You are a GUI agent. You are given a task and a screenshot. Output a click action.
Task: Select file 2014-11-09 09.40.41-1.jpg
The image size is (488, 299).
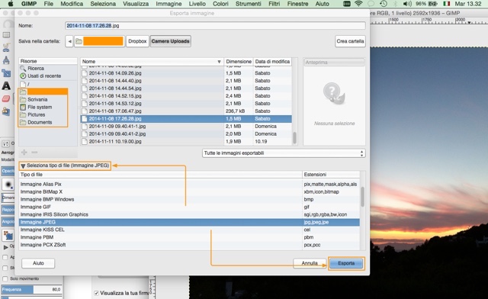tap(186, 127)
